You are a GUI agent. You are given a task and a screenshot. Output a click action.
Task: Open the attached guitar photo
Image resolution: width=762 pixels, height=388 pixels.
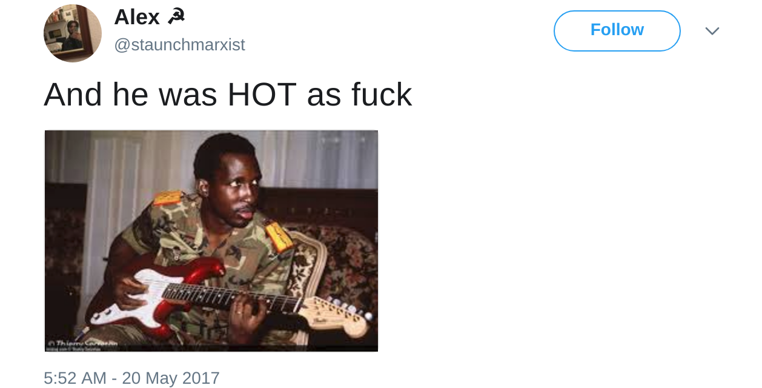coord(211,241)
